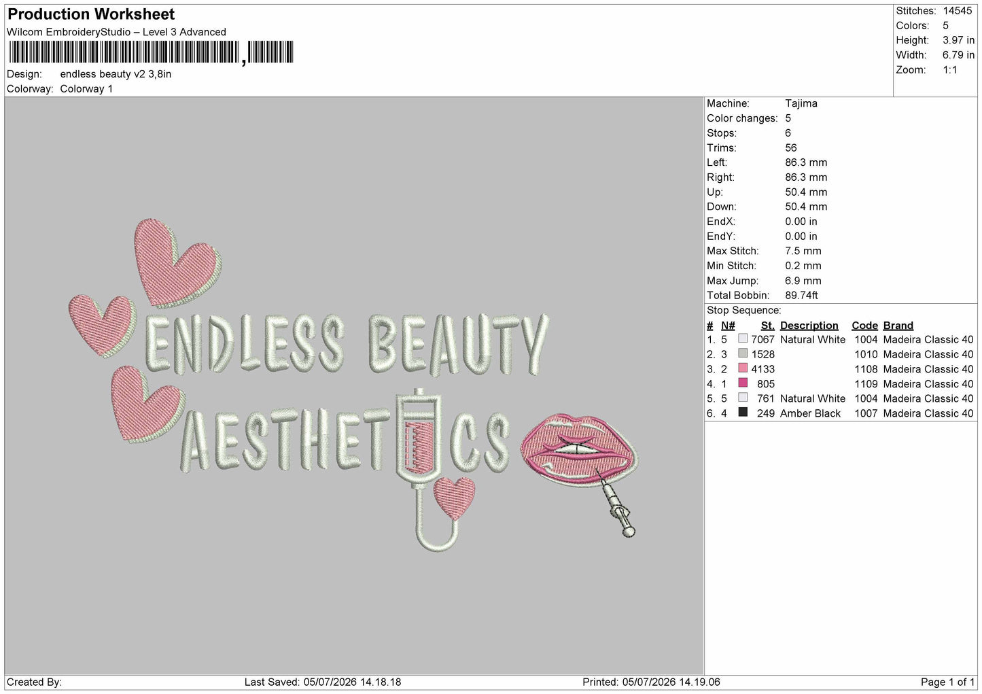Screen dimensions: 982x694
Task: Click the Up value '50.4 mm'
Action: [x=806, y=192]
